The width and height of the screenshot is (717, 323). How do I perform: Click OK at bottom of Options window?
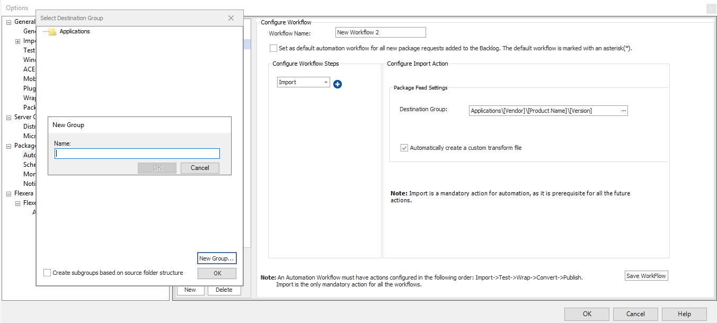pyautogui.click(x=587, y=314)
